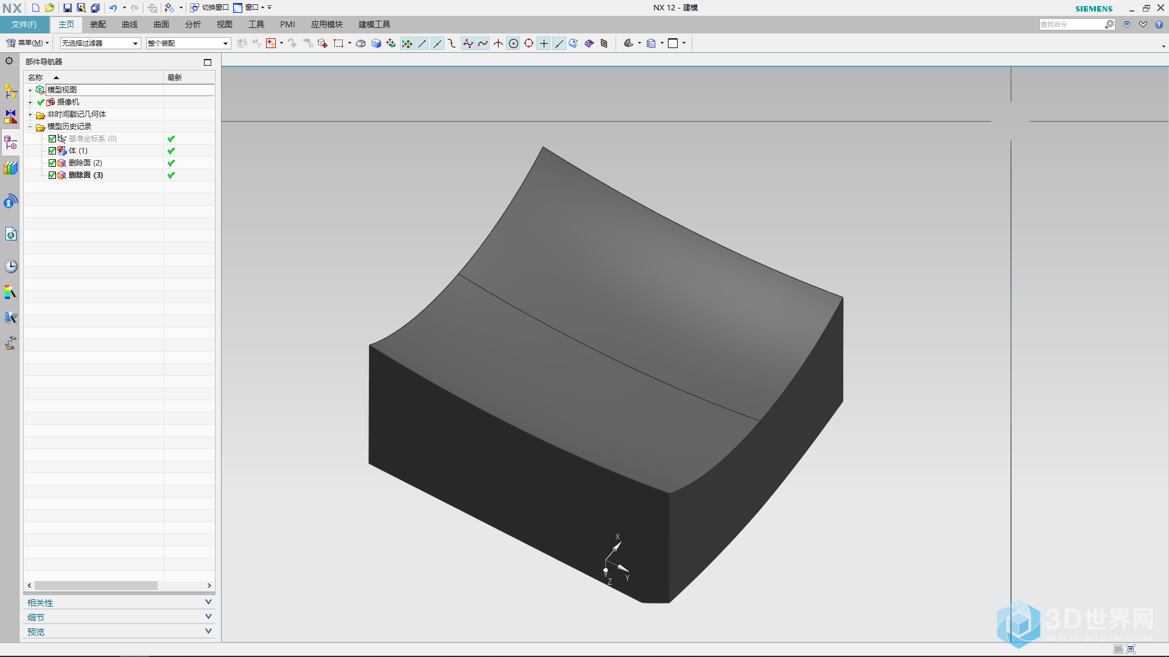Uncheck the 基准坐标系 (0) checkbox
The image size is (1169, 657).
pyautogui.click(x=52, y=139)
